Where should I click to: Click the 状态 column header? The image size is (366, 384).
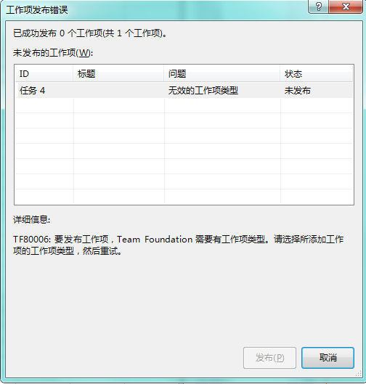click(x=317, y=74)
